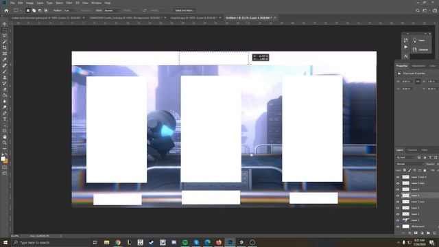This screenshot has width=439, height=247.
Task: Open the marquee tool preset picker
Action: pyautogui.click(x=17, y=10)
